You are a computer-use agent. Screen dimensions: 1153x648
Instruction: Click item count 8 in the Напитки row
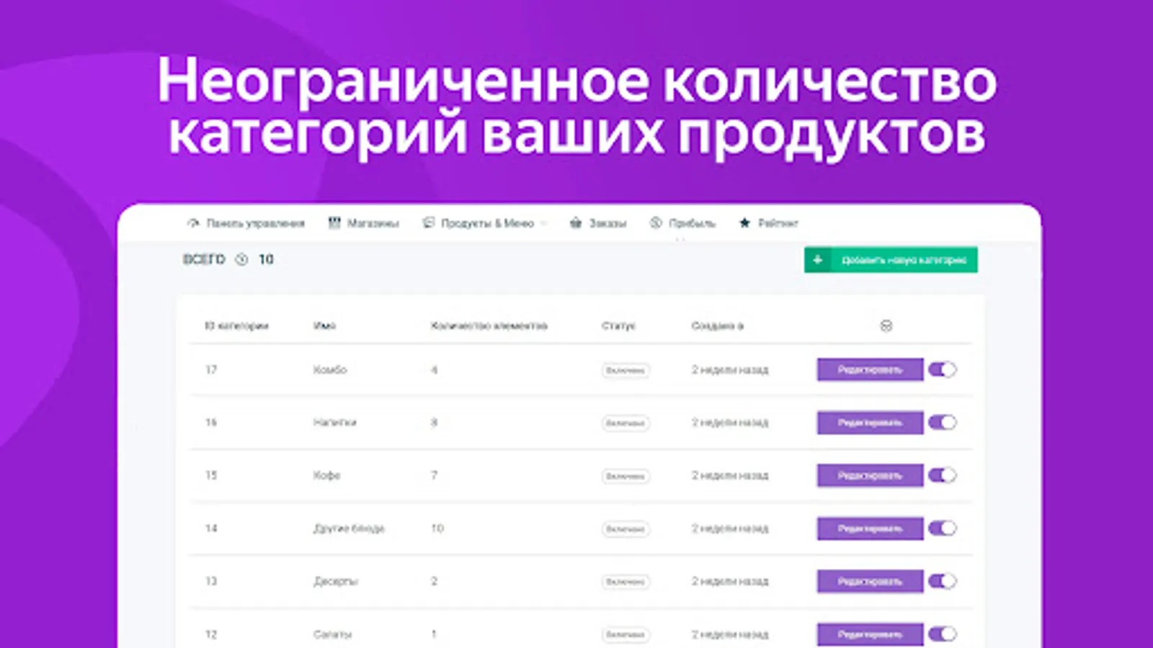click(x=435, y=423)
